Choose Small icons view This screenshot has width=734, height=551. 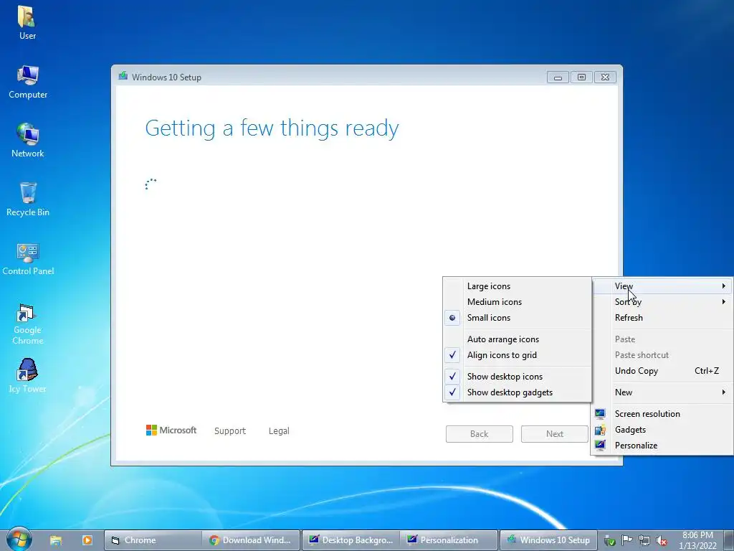point(518,318)
